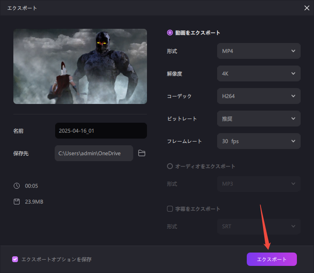Click the clock duration icon

coord(17,186)
